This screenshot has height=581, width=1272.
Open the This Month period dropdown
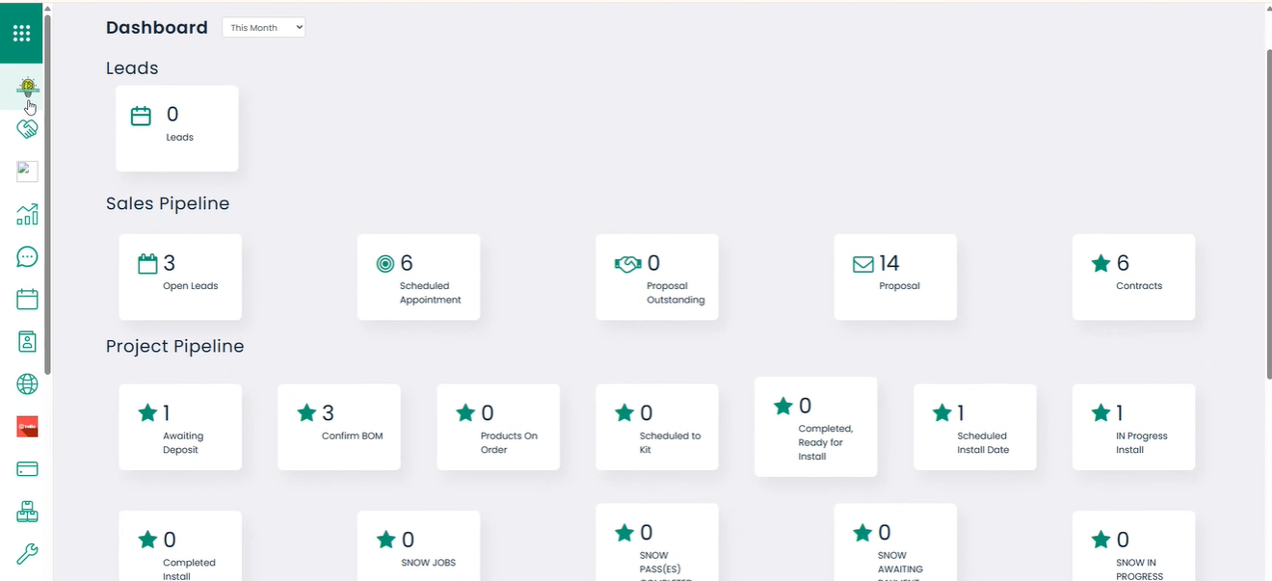[264, 27]
